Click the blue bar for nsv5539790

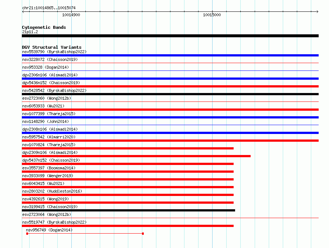[x=170, y=55]
